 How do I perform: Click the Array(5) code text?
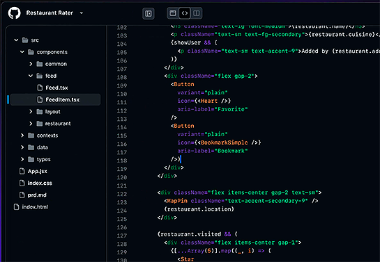[x=201, y=251]
